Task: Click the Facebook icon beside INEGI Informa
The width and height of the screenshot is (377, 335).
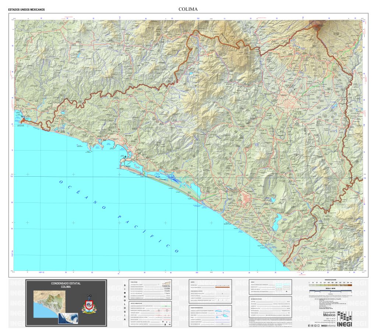Action: click(x=309, y=326)
